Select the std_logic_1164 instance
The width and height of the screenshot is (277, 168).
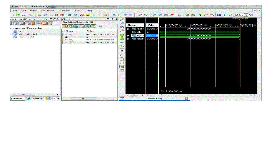pos(26,34)
